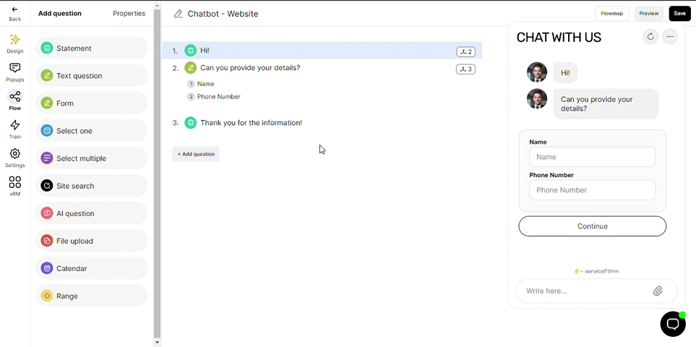696x347 pixels.
Task: Select the Train lightning icon
Action: tap(14, 124)
